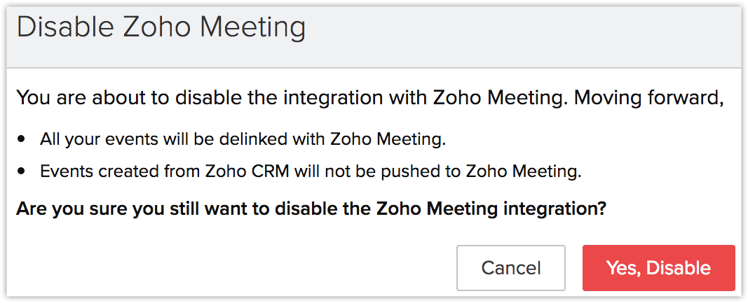Click the empty white area left of Cancel
Viewport: 748px width, 303px height.
231,268
